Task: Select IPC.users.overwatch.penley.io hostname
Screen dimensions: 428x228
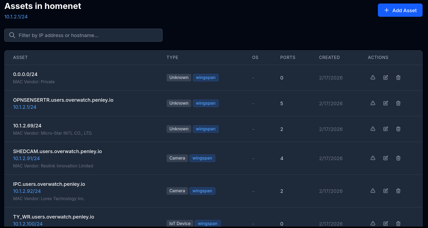Action: [x=49, y=184]
